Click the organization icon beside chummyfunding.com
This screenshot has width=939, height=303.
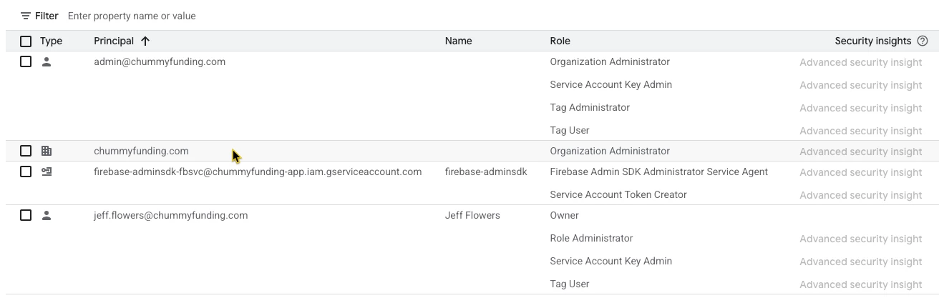[47, 151]
